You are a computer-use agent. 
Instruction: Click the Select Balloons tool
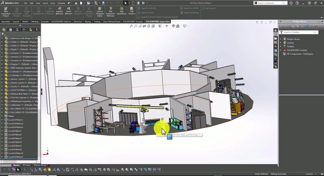(69, 11)
